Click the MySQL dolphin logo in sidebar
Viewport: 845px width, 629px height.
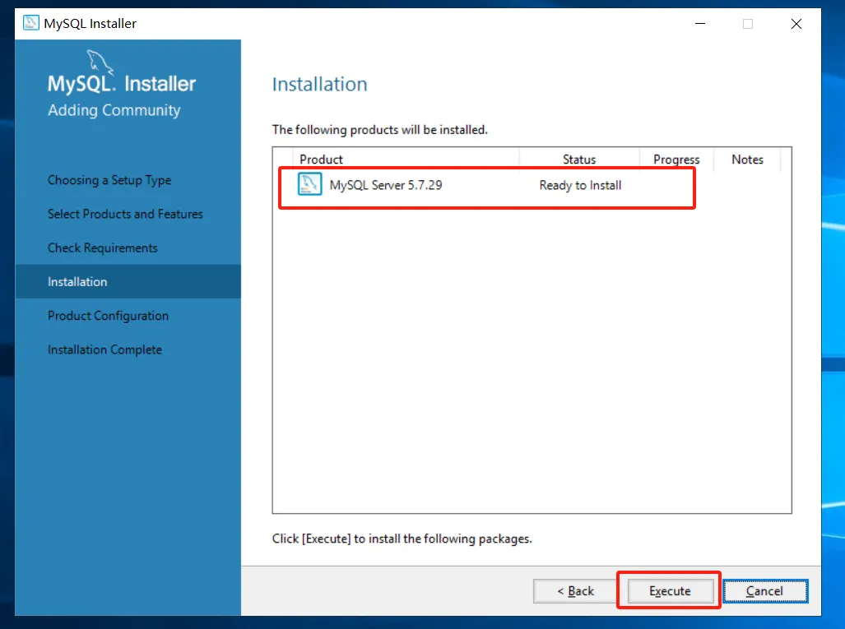coord(100,62)
